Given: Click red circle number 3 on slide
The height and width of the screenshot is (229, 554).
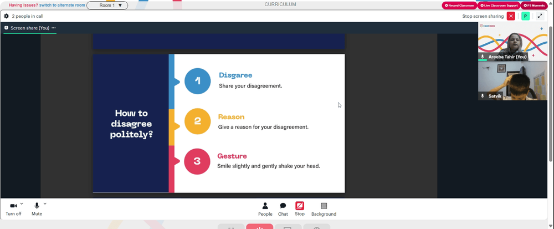Looking at the screenshot, I should click(x=197, y=161).
